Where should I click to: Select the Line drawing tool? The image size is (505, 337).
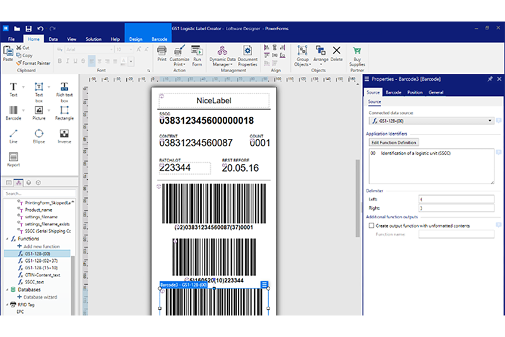tap(13, 136)
